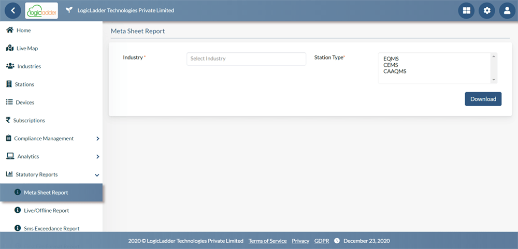Open Stations menu item
Screen dimensions: 518x249
pyautogui.click(x=51, y=84)
